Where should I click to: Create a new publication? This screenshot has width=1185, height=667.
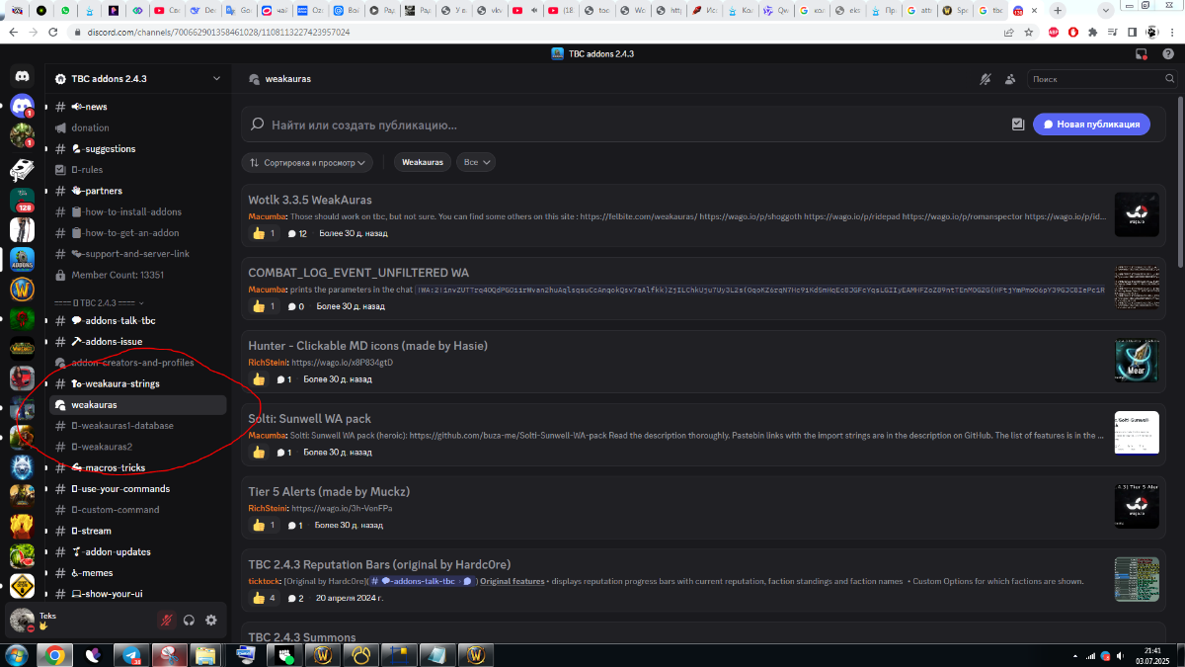tap(1092, 125)
